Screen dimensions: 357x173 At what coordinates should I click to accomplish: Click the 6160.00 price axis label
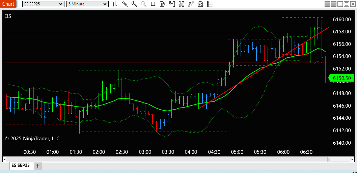(342, 20)
